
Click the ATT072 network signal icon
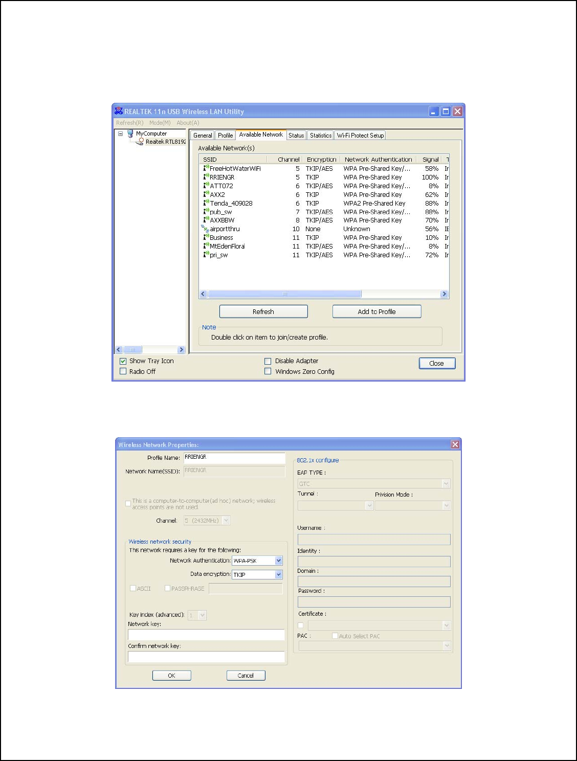[206, 186]
